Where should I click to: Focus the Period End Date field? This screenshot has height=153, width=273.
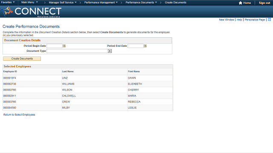pos(136,46)
